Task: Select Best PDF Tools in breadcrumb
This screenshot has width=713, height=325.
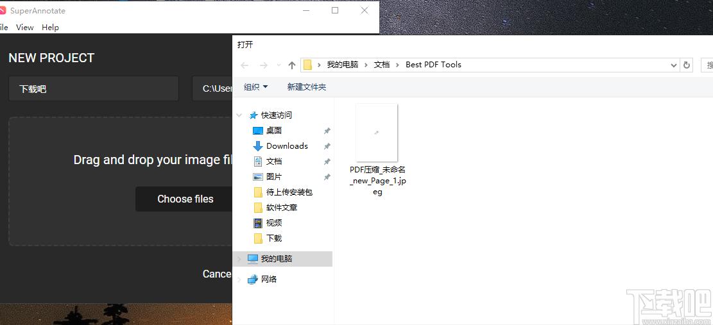Action: click(433, 65)
